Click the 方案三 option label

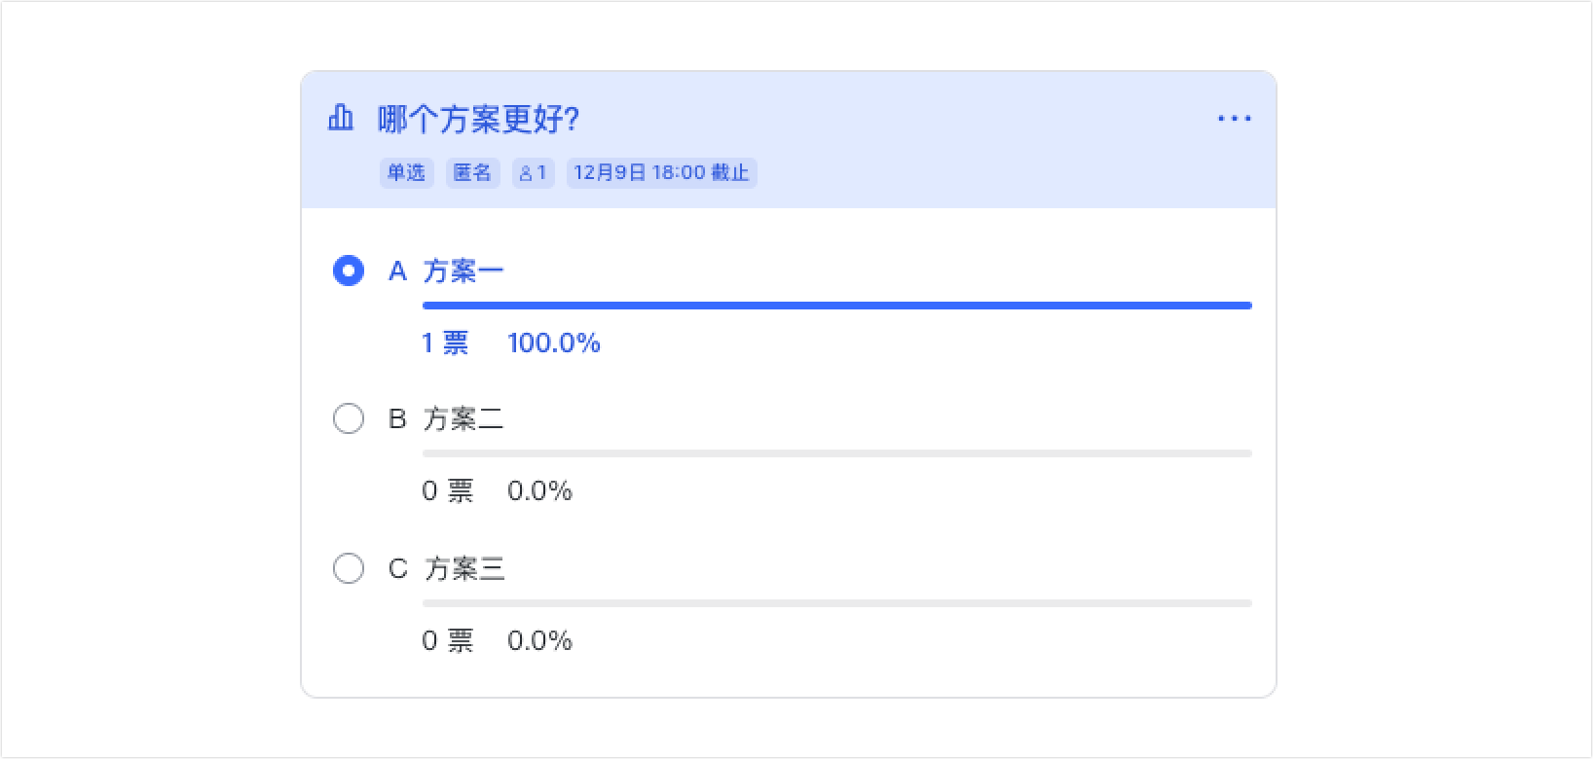(464, 568)
